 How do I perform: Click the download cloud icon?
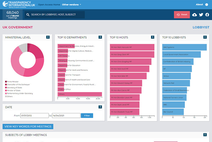click(195, 15)
